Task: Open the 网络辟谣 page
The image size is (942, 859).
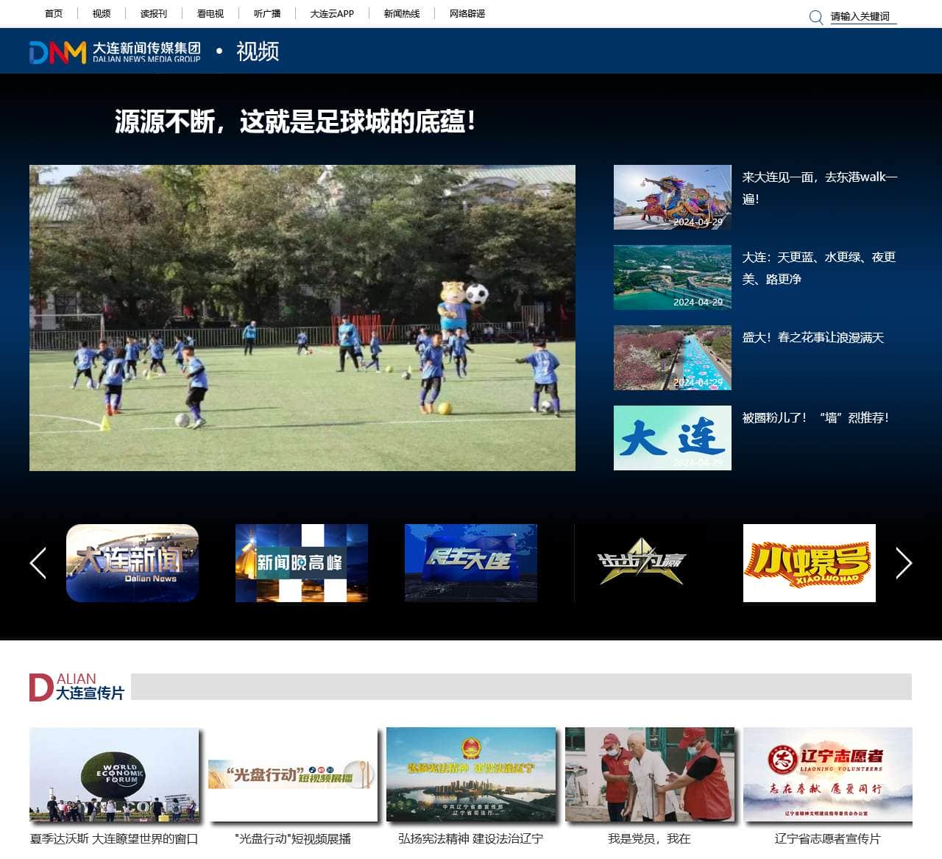Action: pyautogui.click(x=466, y=13)
